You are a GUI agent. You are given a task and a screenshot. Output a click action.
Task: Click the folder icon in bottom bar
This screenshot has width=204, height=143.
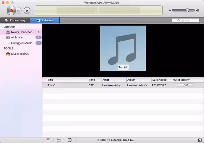(58, 140)
